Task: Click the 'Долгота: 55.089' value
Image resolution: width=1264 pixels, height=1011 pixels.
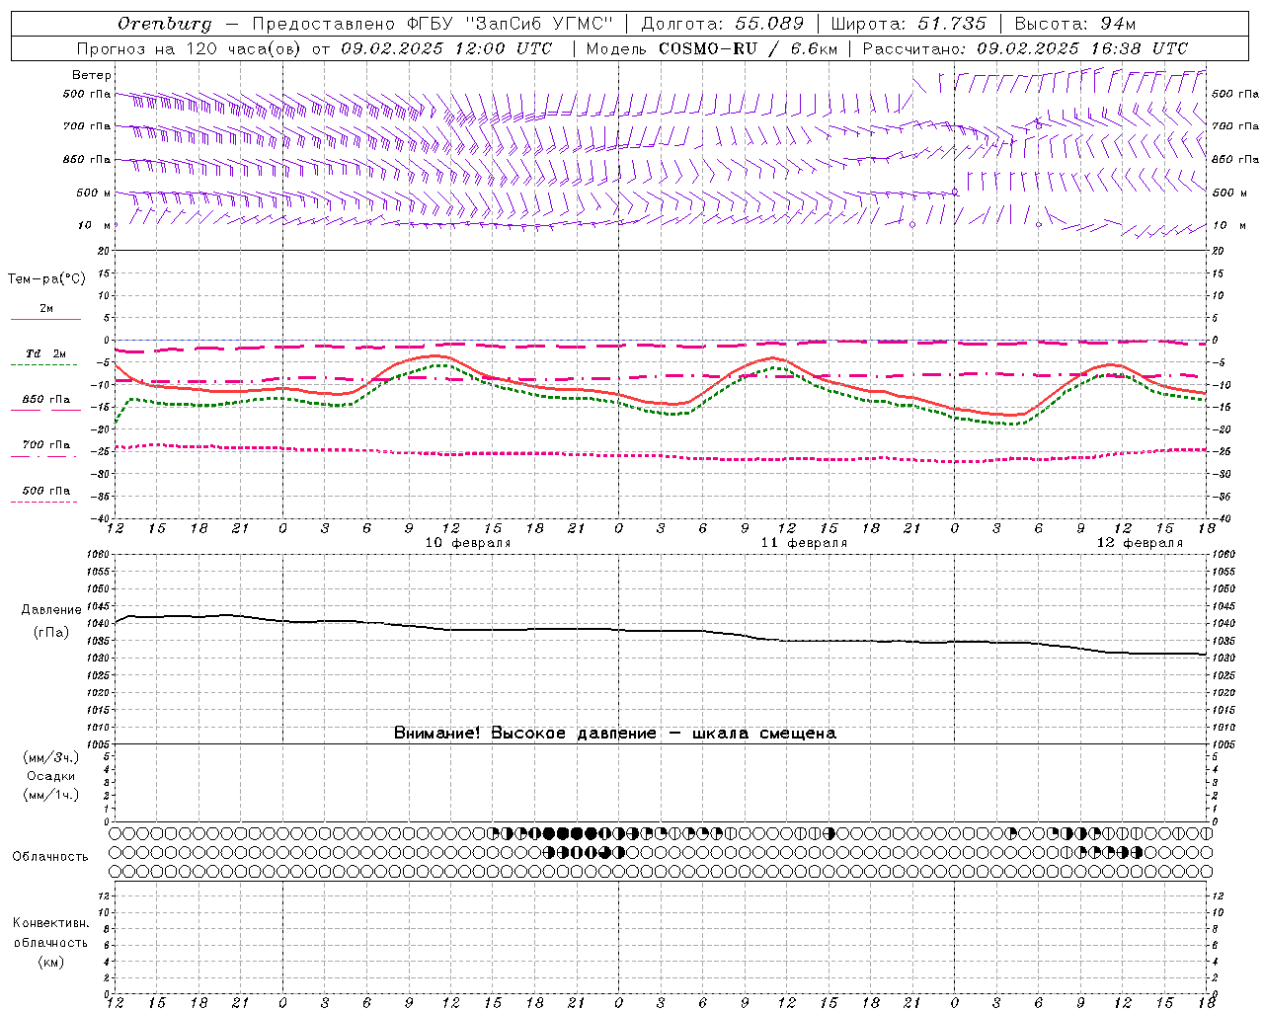Action: 722,24
